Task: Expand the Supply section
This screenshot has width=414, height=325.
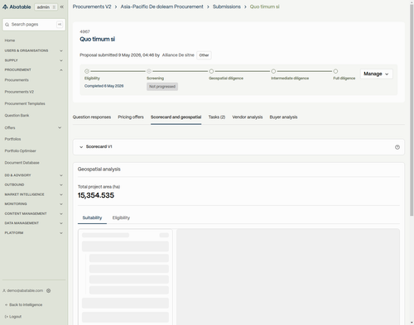Action: pos(33,60)
